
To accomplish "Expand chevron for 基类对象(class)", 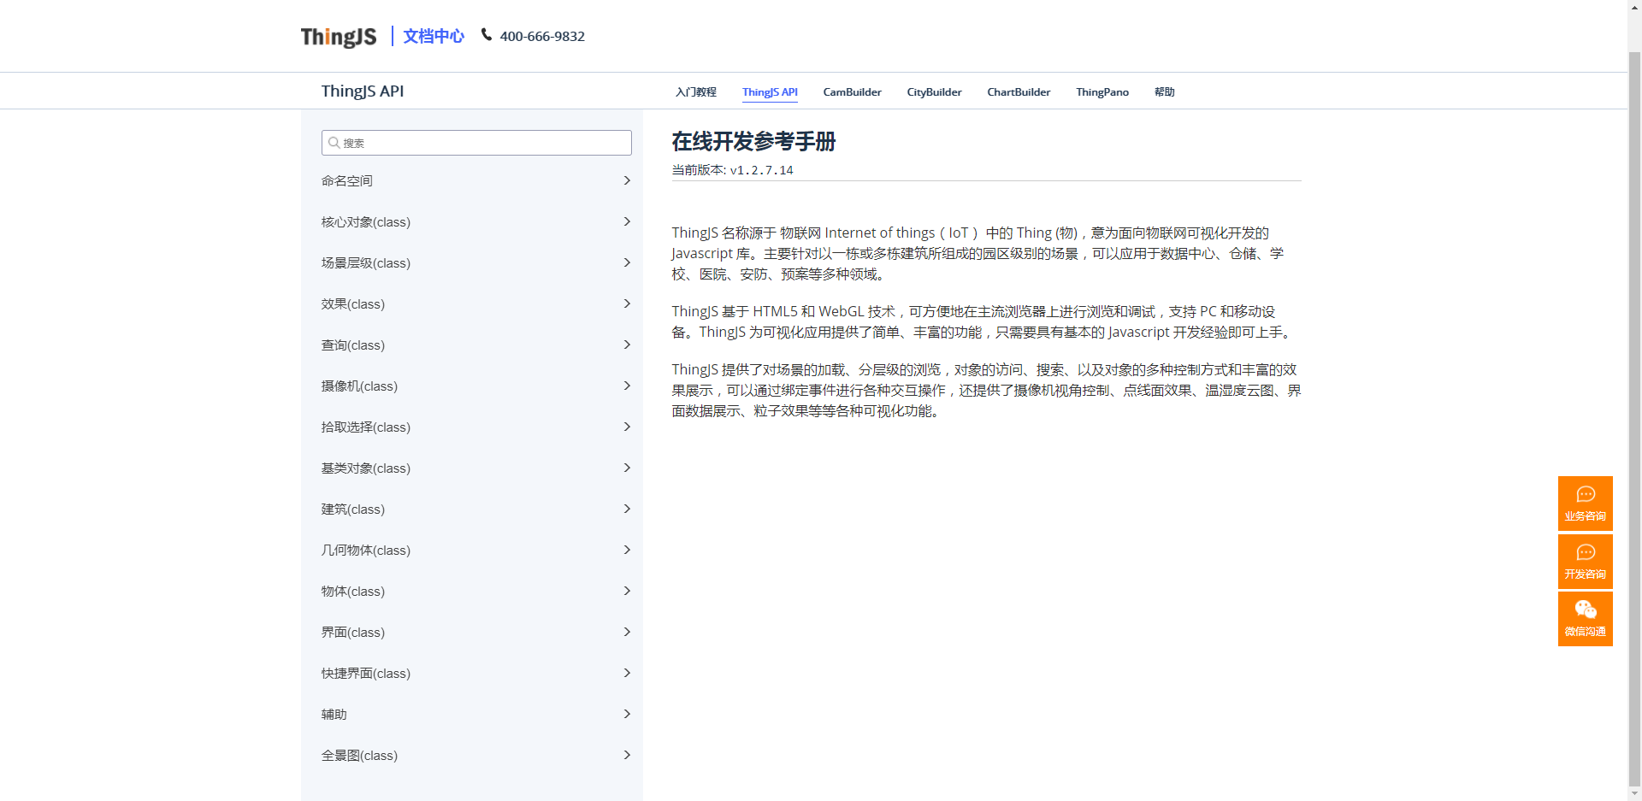I will (x=627, y=468).
